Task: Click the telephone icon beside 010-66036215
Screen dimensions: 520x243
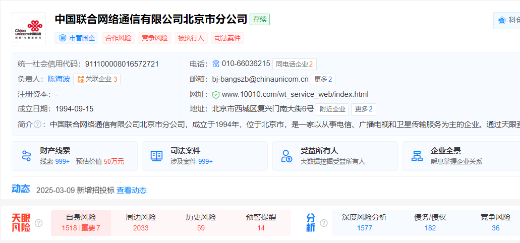Action: point(216,64)
